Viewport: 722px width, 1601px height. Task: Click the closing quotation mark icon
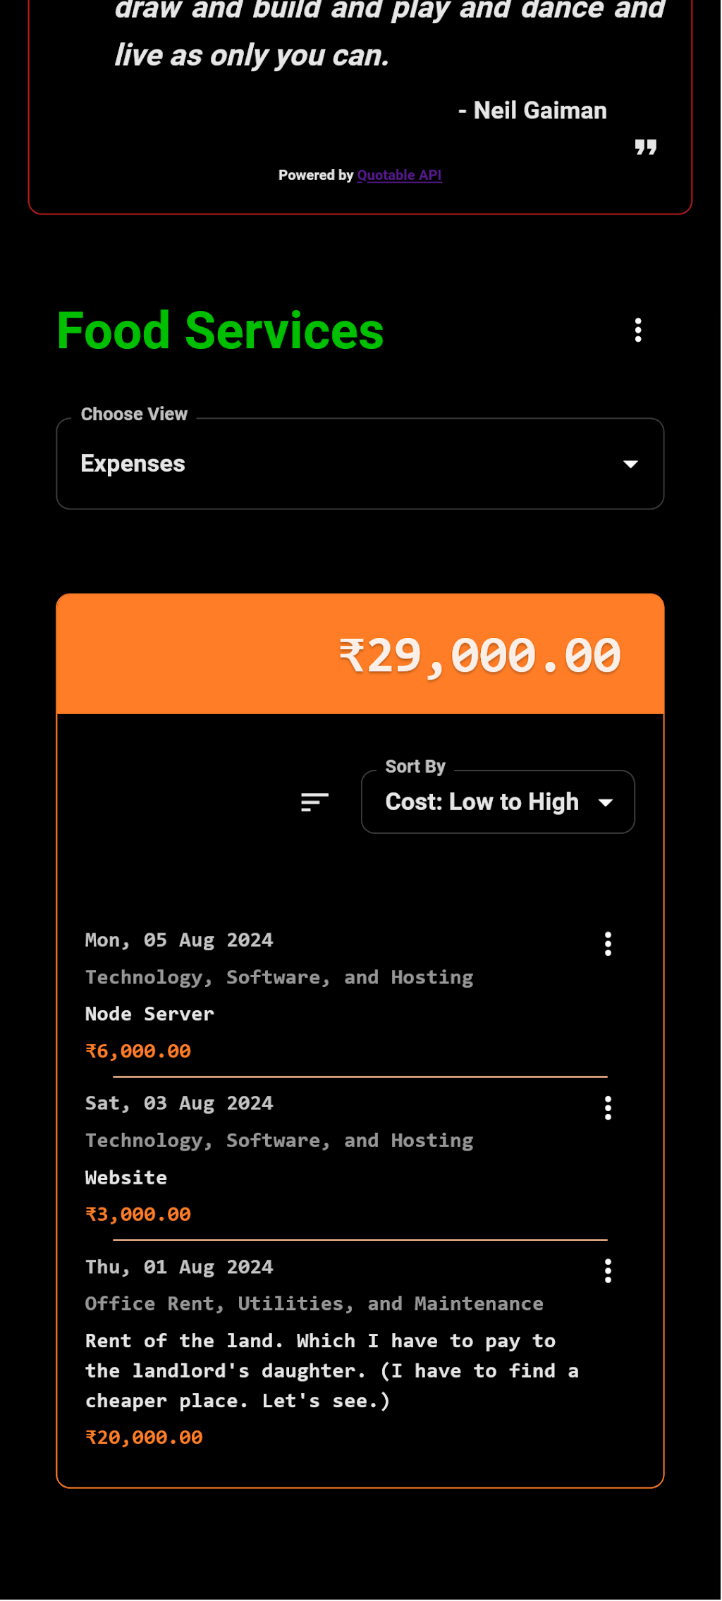(645, 147)
